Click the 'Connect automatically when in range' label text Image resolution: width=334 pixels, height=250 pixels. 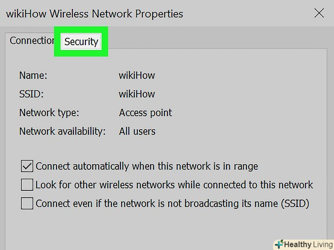147,166
